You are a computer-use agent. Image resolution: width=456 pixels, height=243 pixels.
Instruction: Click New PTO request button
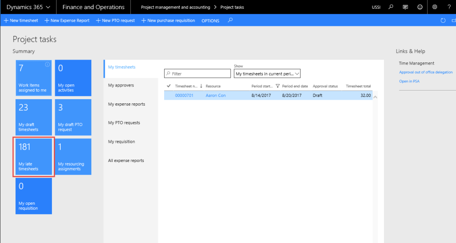(x=115, y=20)
